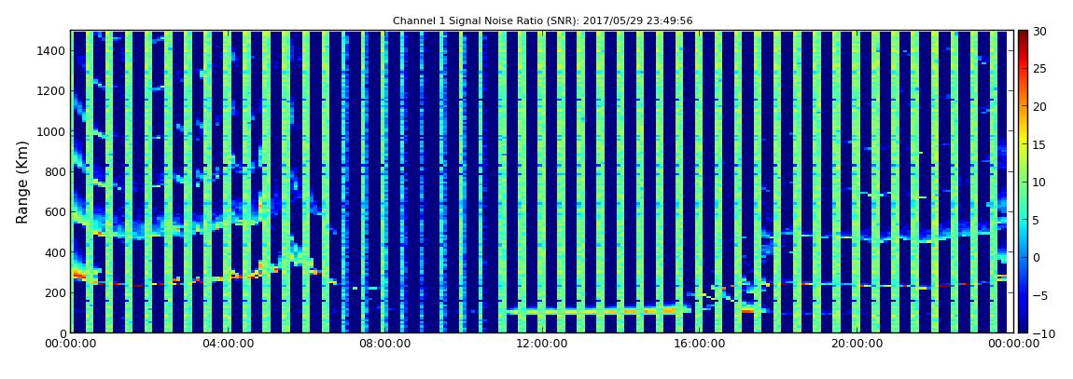Click the SNR heatmap plot area
Screen dimensions: 1073x379
[x=542, y=182]
